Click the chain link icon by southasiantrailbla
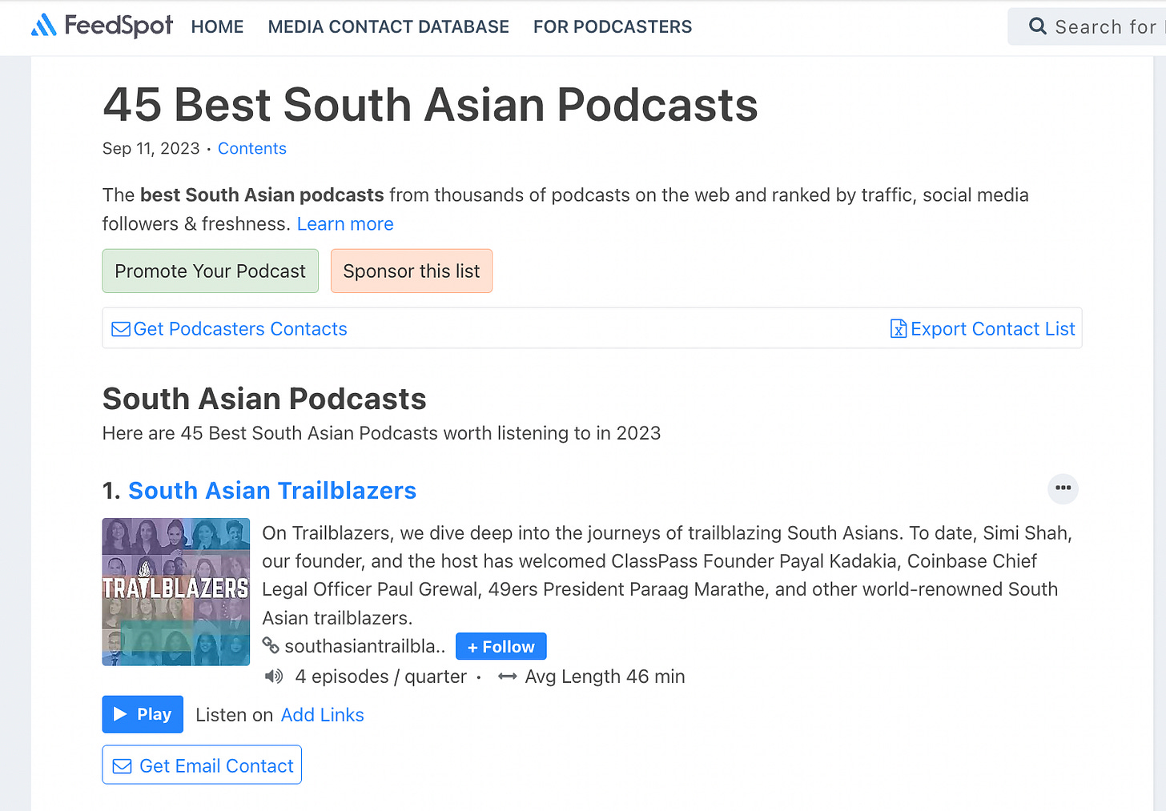This screenshot has width=1166, height=811. (x=271, y=645)
